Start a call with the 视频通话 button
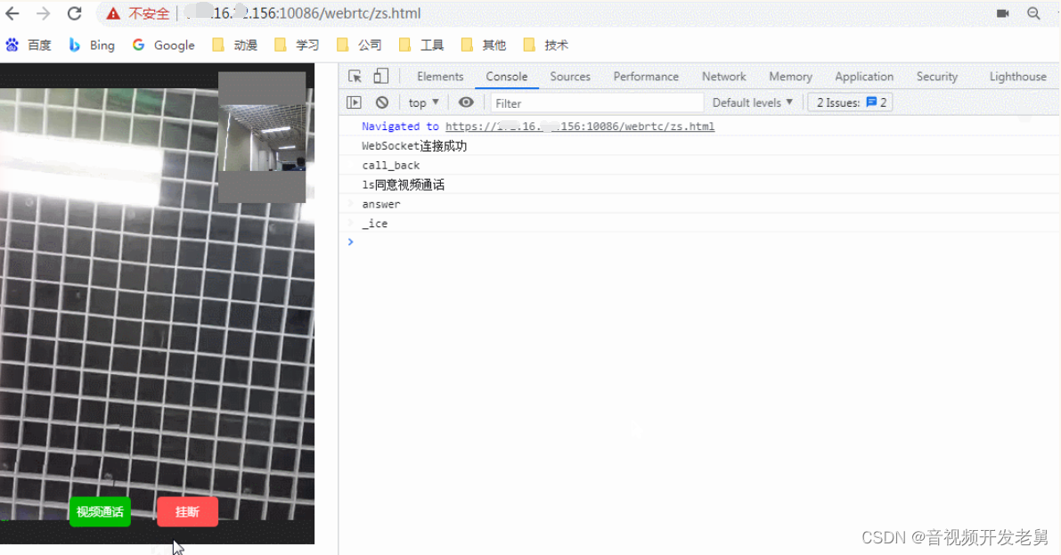The height and width of the screenshot is (555, 1061). click(100, 511)
